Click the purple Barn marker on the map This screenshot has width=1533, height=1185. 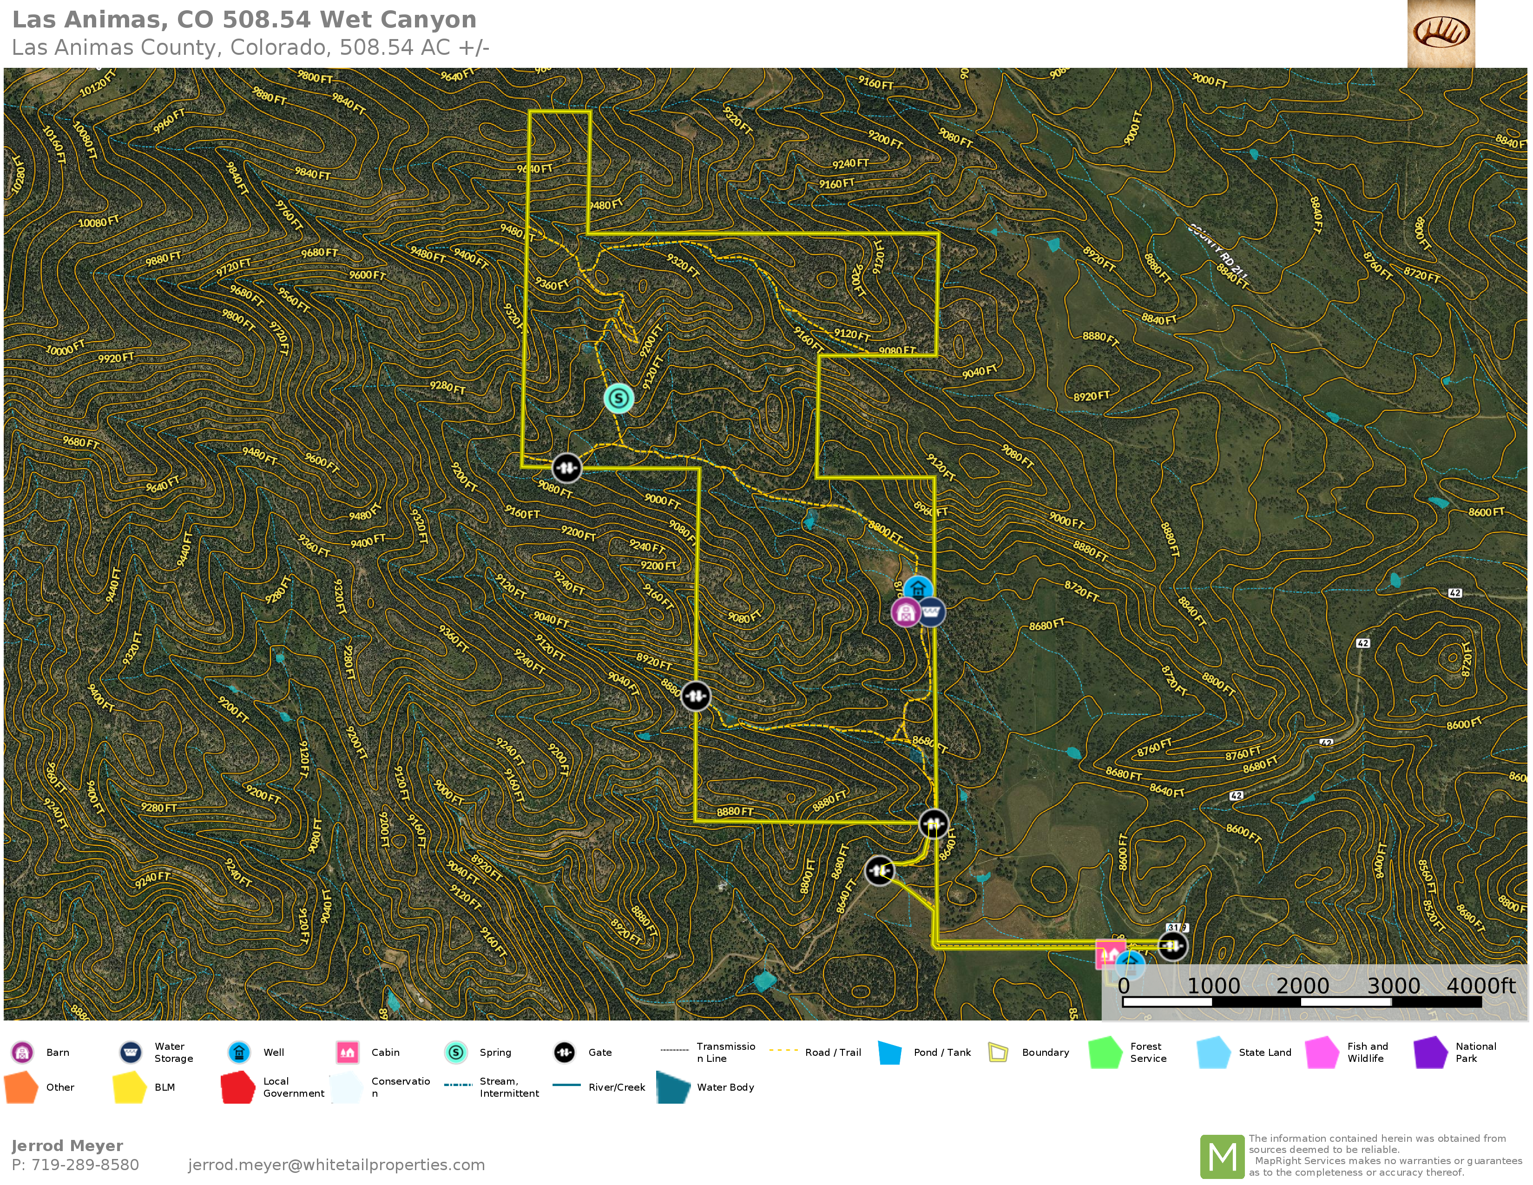[x=906, y=612]
